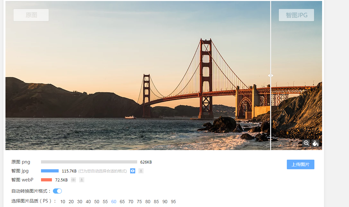The width and height of the screenshot is (349, 207).
Task: Click the 已为您自动选择合适的格式 hint text
Action: [103, 171]
